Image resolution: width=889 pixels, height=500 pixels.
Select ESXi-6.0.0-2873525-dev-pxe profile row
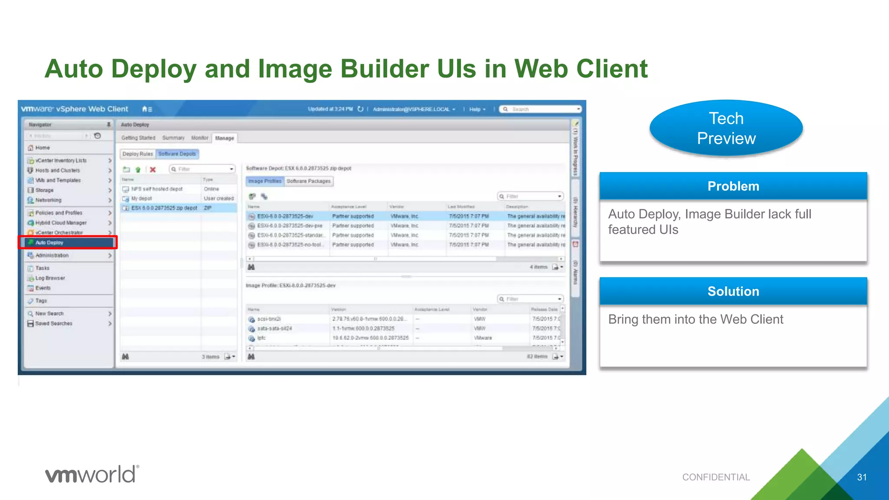(x=406, y=226)
